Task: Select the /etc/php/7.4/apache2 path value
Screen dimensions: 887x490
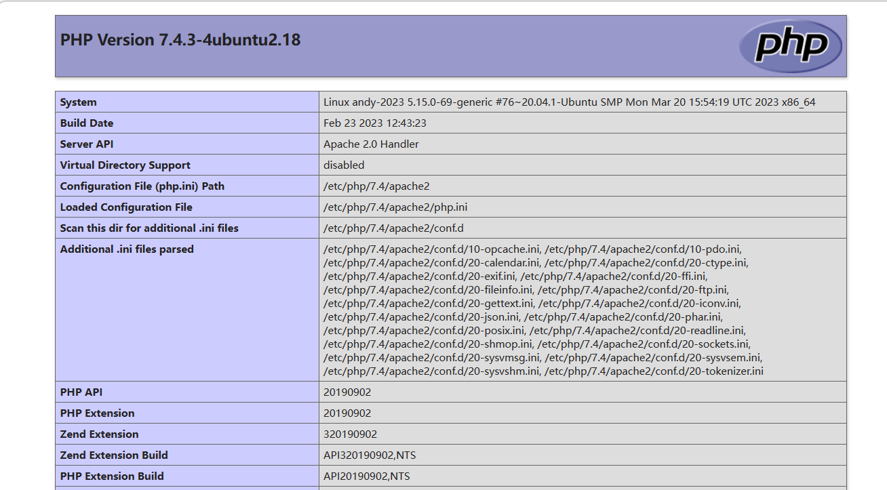Action: (376, 186)
